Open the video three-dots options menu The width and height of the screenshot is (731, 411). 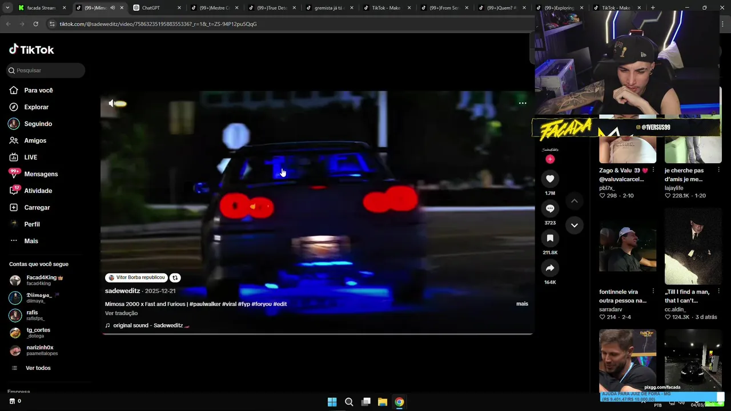[522, 103]
